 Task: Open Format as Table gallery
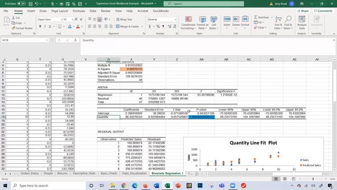tap(202, 23)
